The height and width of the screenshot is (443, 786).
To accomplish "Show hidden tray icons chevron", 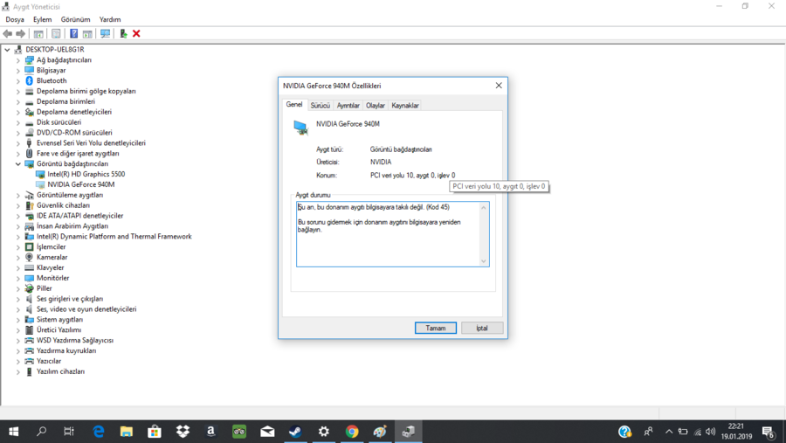I will click(x=669, y=432).
